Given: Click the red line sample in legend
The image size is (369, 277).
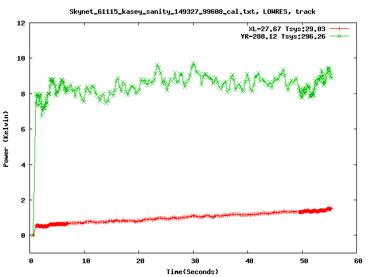Looking at the screenshot, I should [x=340, y=28].
